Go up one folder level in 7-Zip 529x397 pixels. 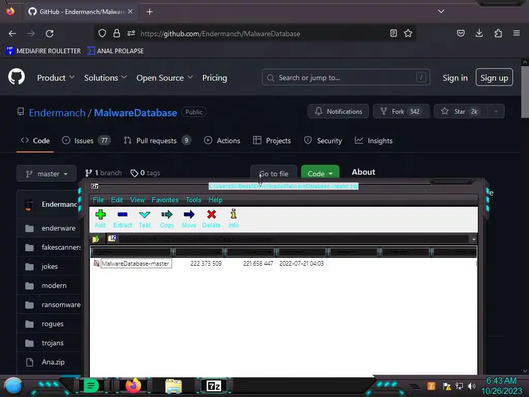[96, 239]
